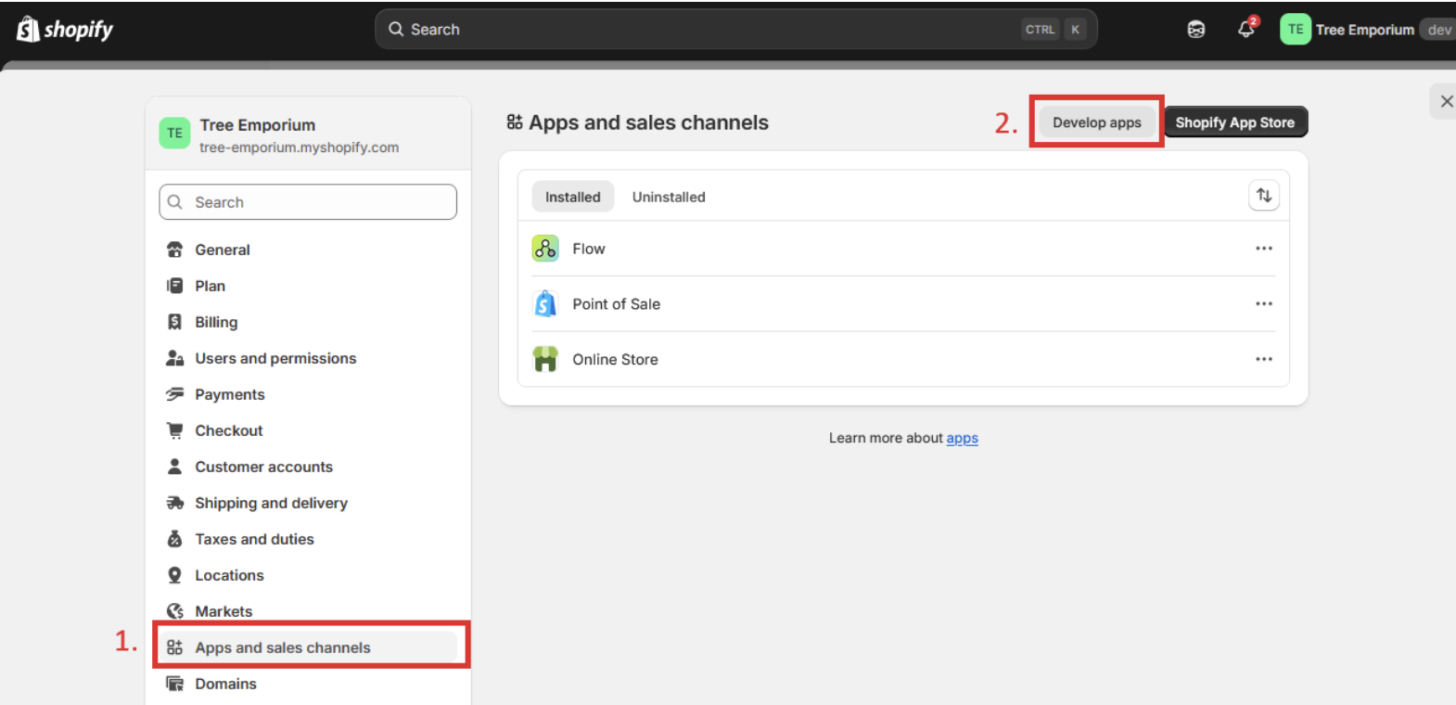Viewport: 1456px width, 705px height.
Task: Click the Plan icon in sidebar
Action: (x=174, y=286)
